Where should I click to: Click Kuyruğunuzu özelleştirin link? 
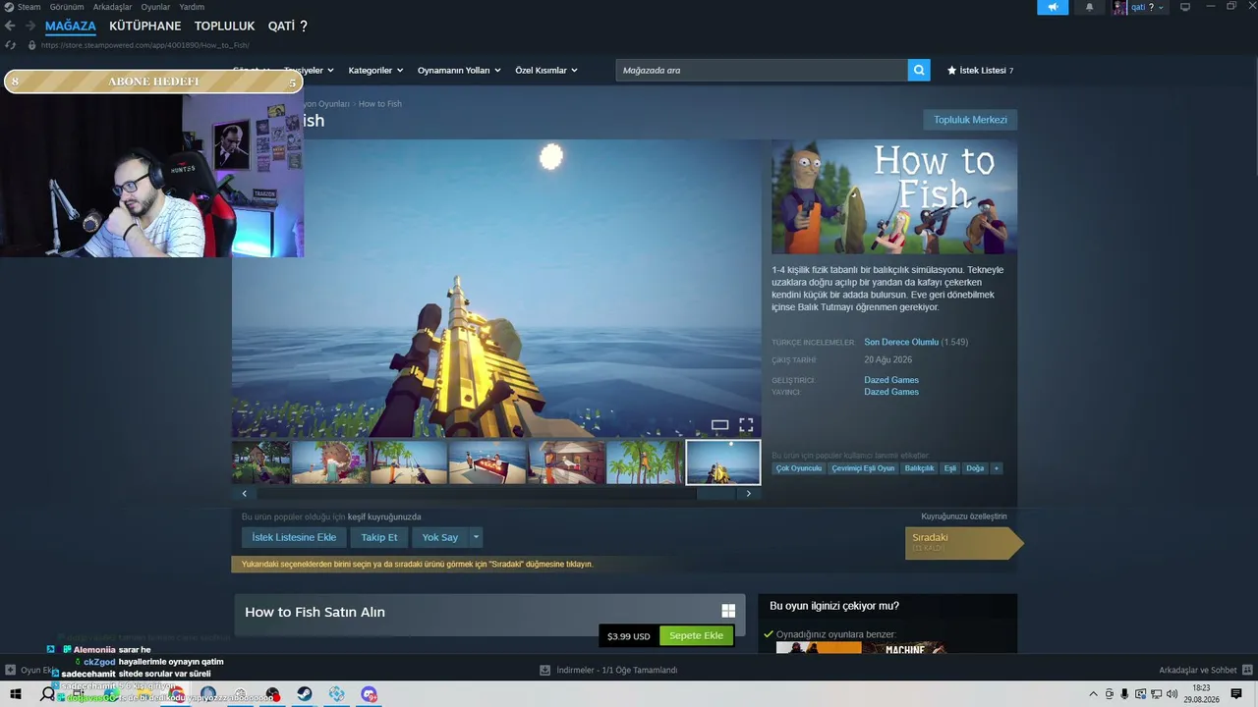[x=964, y=517]
